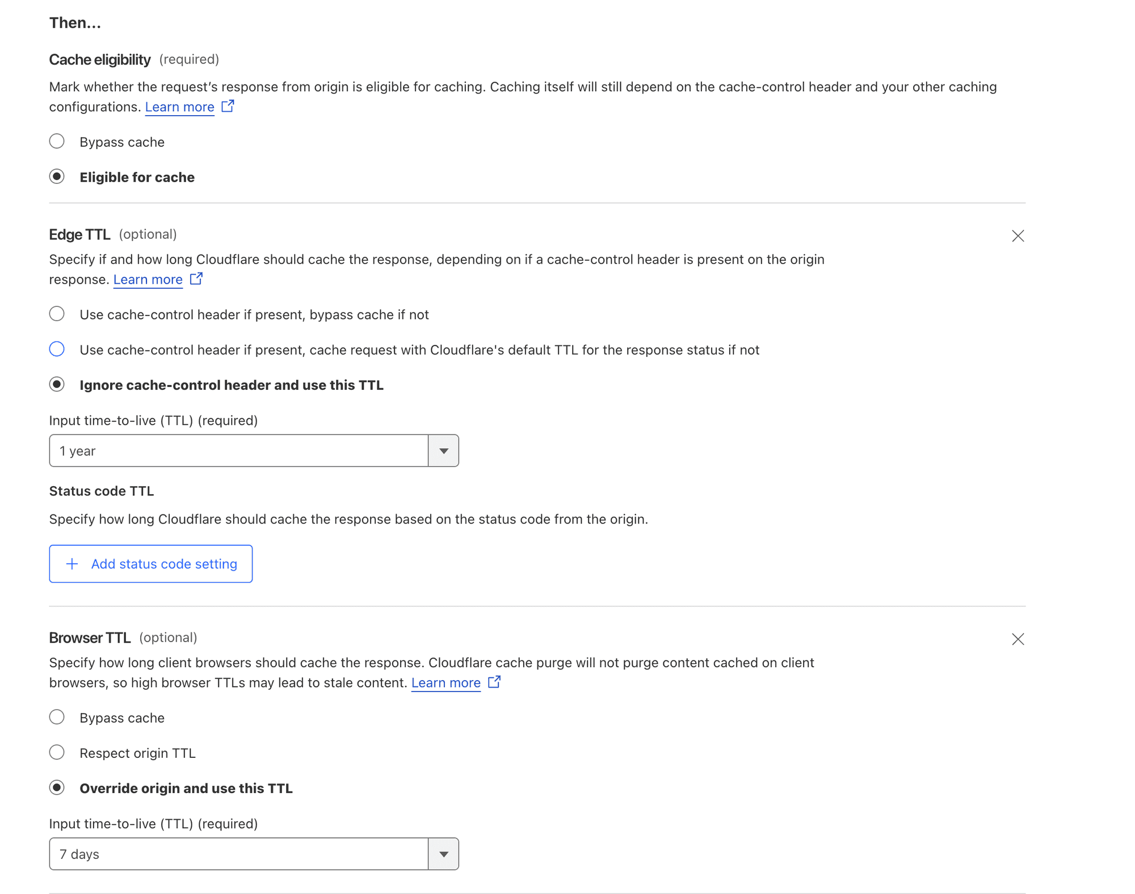Click the plus icon in Add status code setting
Screen dimensions: 1135x894
pos(72,564)
